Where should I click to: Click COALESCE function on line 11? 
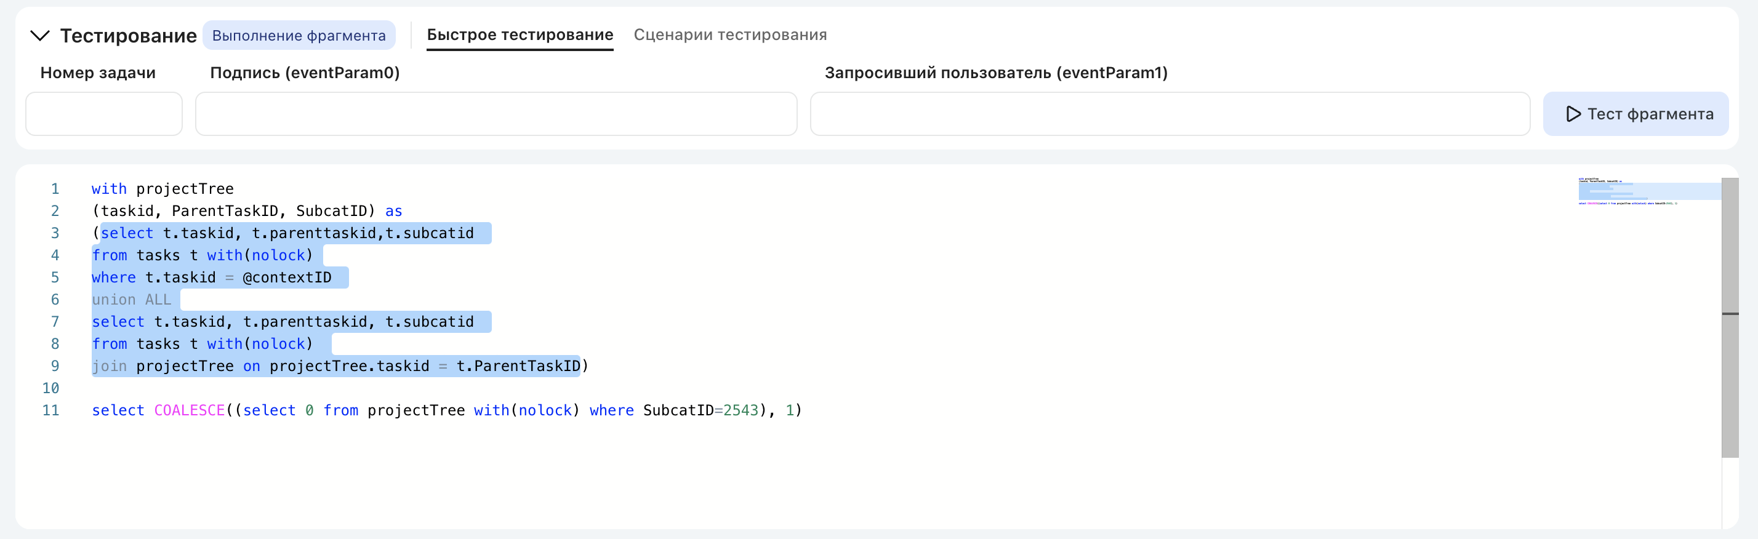pos(190,411)
